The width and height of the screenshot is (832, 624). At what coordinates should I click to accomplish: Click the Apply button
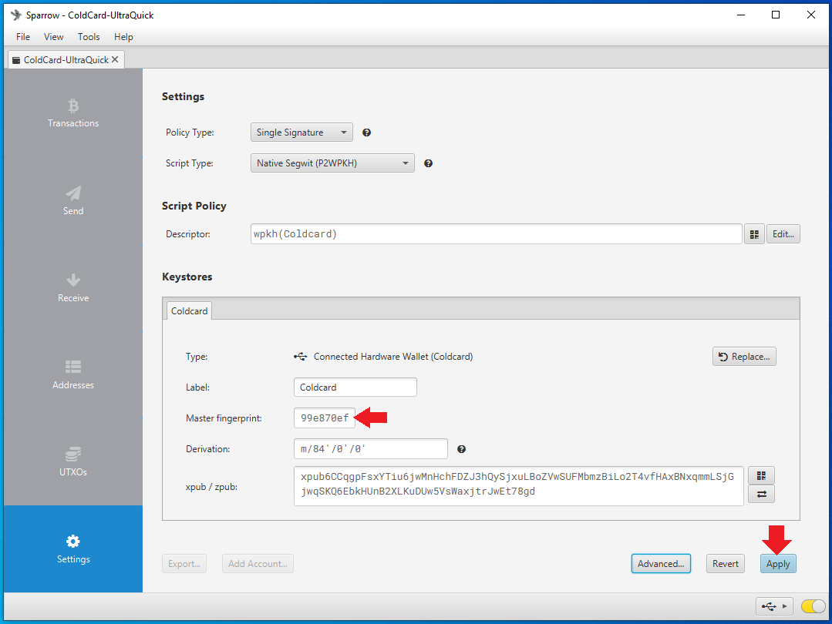pos(778,564)
